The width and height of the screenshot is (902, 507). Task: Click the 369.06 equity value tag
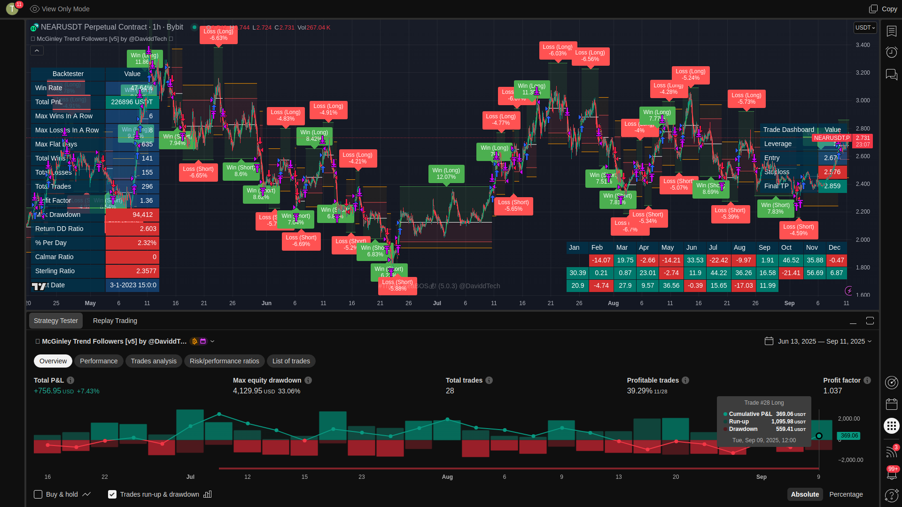click(x=849, y=436)
